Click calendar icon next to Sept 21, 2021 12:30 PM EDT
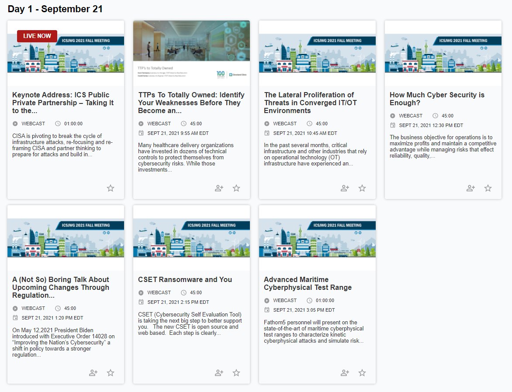Image resolution: width=512 pixels, height=392 pixels. [x=392, y=125]
